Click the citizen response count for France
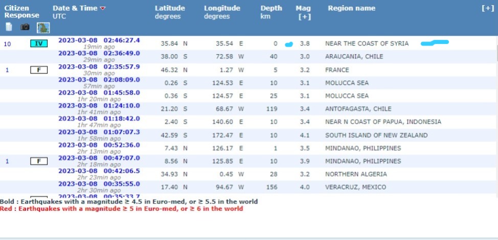This screenshot has height=240, width=498. point(7,70)
